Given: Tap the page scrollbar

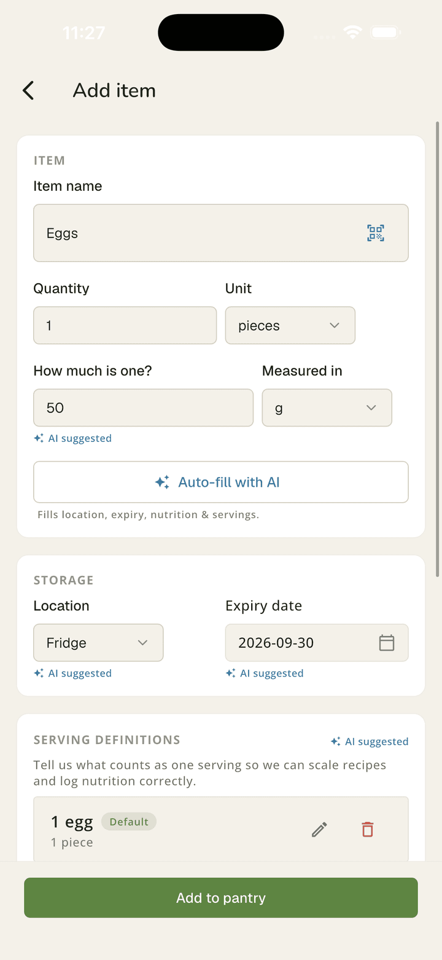Looking at the screenshot, I should [438, 349].
